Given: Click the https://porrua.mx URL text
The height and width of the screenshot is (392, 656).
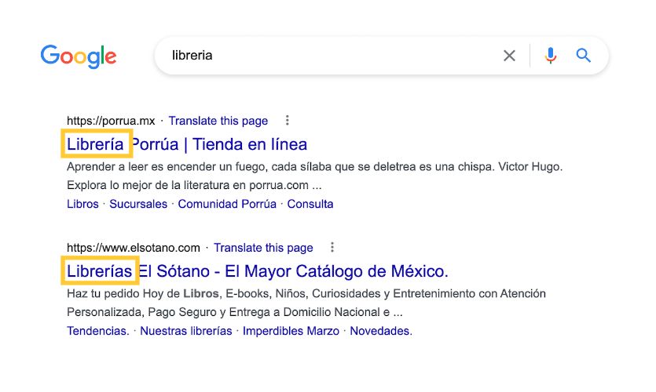Looking at the screenshot, I should 111,121.
